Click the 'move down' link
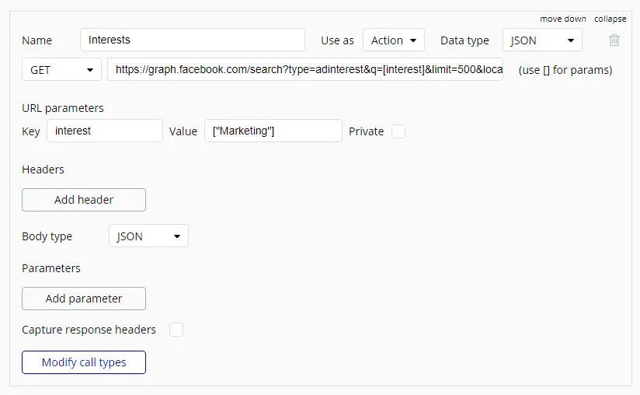The width and height of the screenshot is (640, 395). (x=563, y=19)
